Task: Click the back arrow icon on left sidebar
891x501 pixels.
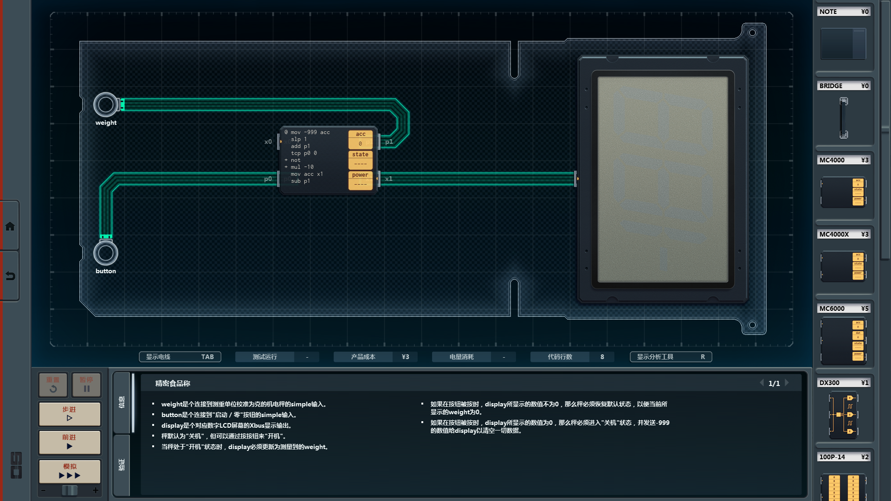Action: 10,276
